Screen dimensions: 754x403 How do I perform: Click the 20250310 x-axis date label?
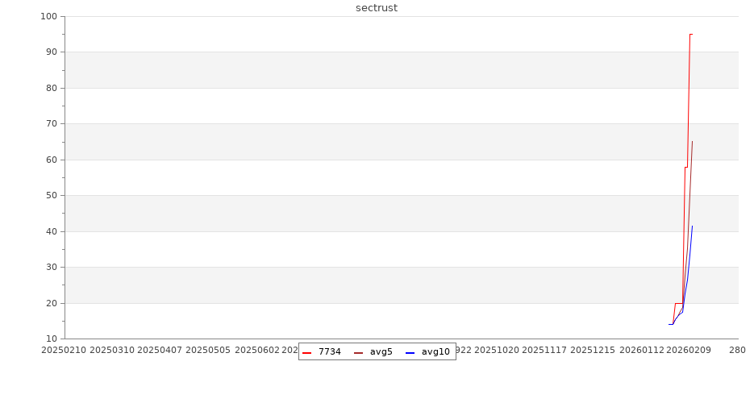pos(112,351)
